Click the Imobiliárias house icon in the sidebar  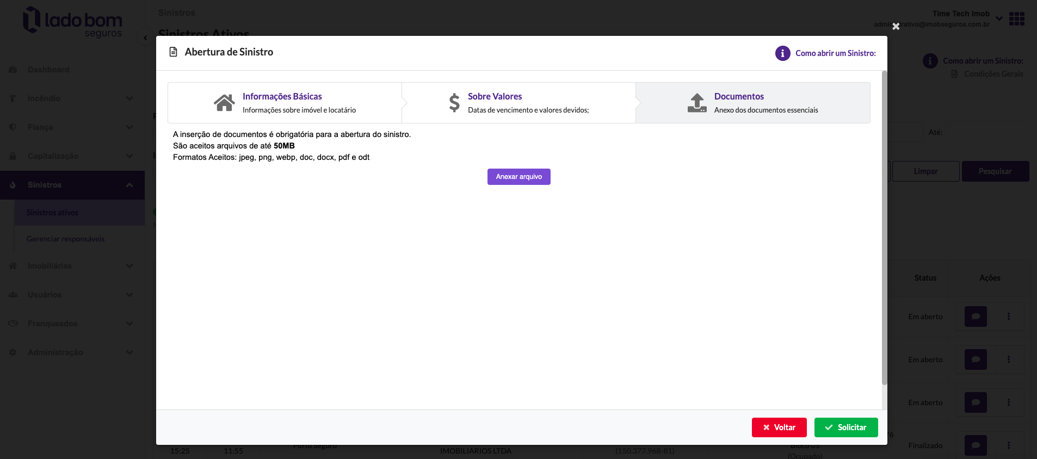(x=13, y=266)
